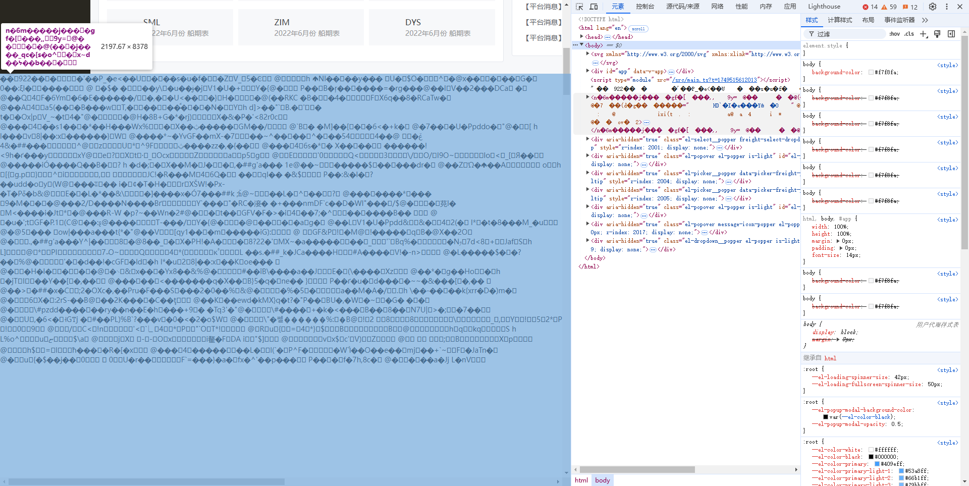Click the element.style rule block

(x=881, y=49)
